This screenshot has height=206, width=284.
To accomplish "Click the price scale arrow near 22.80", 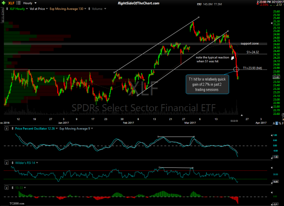I will click(271, 107).
